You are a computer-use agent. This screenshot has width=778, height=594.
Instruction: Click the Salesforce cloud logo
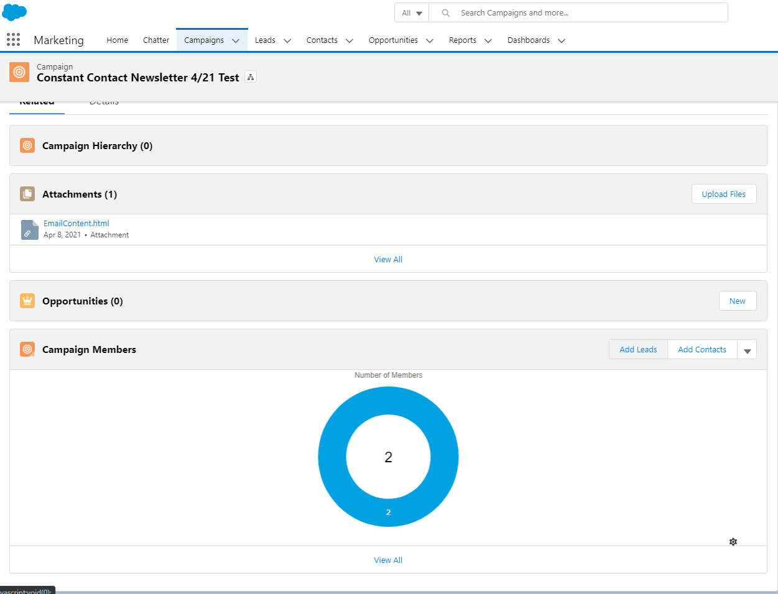[x=14, y=12]
